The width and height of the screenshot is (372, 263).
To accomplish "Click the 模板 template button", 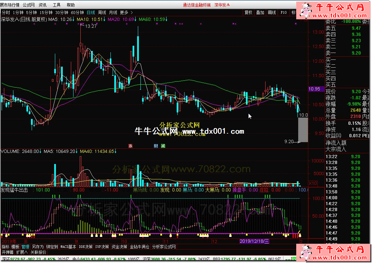I will tap(15, 247).
